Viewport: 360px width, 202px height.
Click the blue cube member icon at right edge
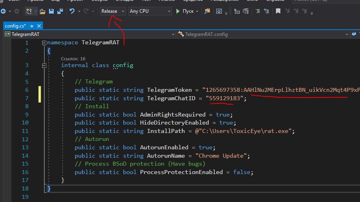click(x=354, y=34)
